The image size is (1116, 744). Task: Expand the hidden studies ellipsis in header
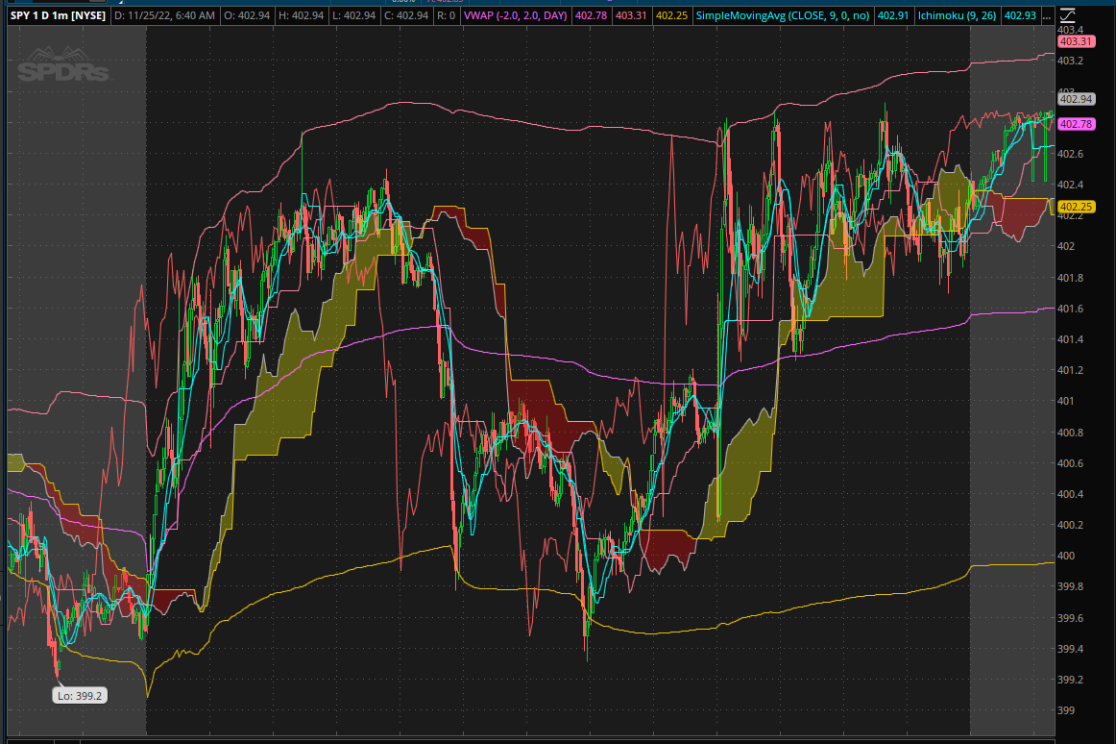pyautogui.click(x=1046, y=15)
